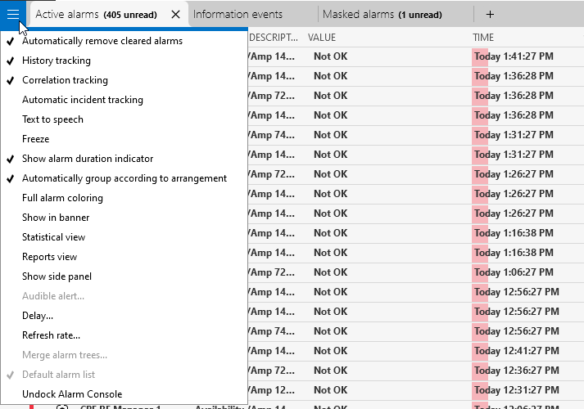Sort by the TIME column header
Image resolution: width=584 pixels, height=409 pixels.
(483, 38)
